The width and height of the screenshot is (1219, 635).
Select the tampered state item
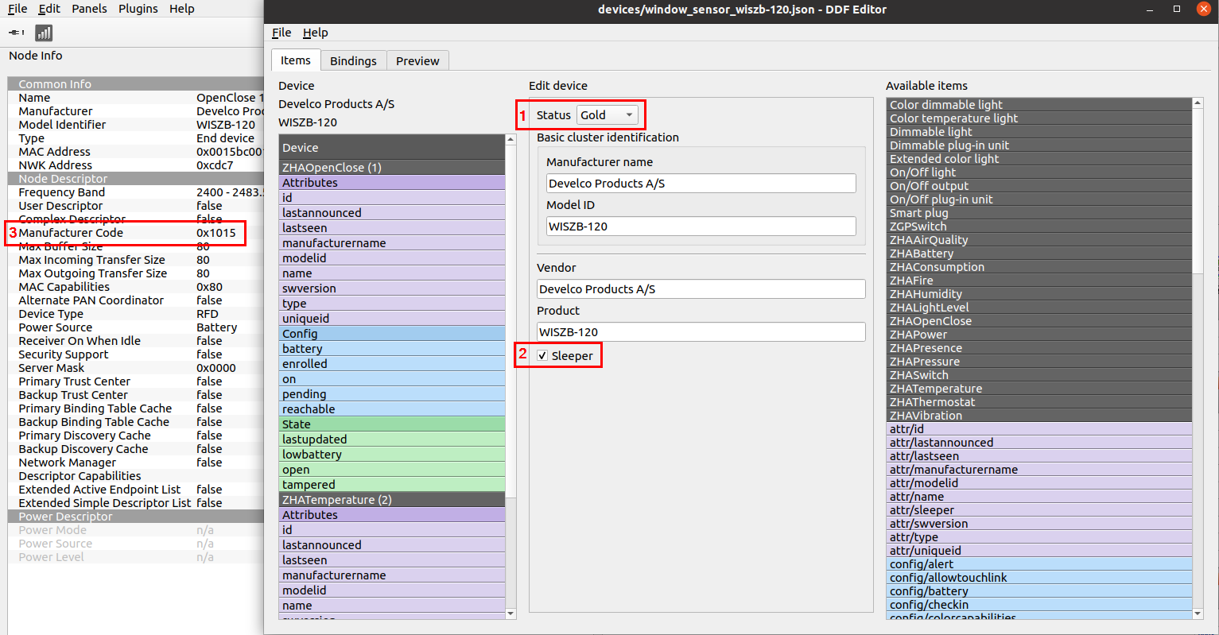coord(392,485)
